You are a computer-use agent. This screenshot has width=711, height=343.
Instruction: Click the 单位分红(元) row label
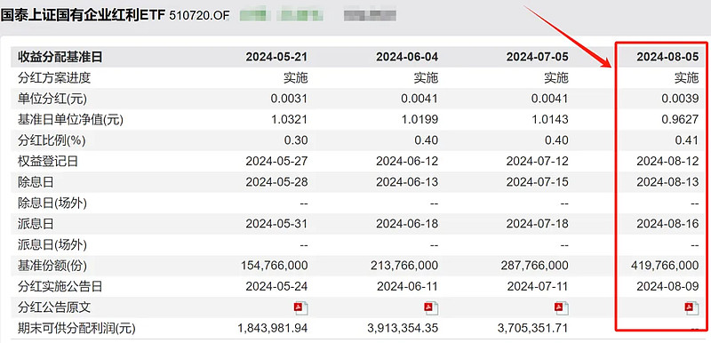click(52, 99)
